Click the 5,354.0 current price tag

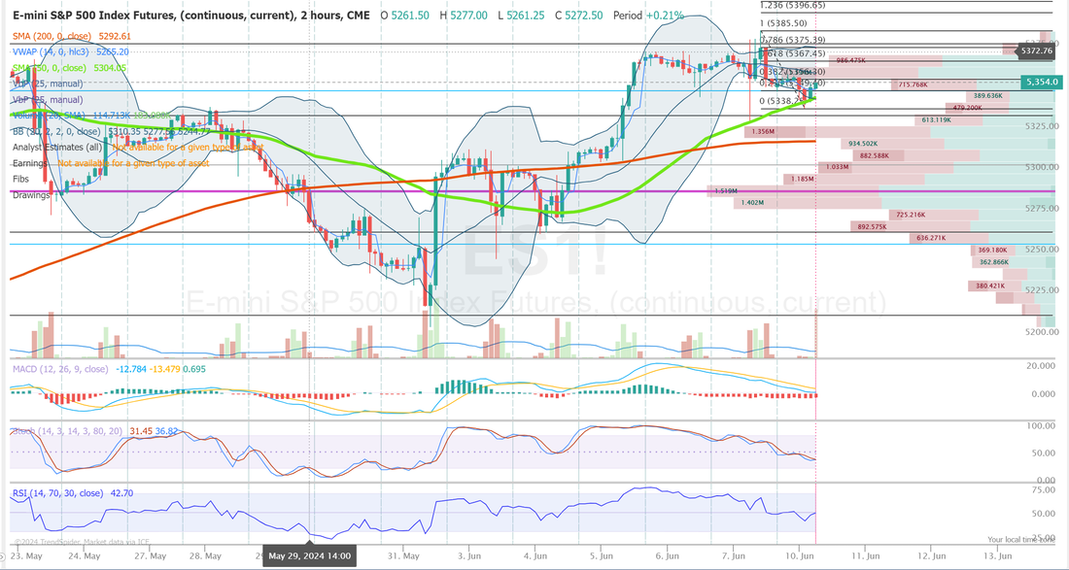(x=1041, y=82)
